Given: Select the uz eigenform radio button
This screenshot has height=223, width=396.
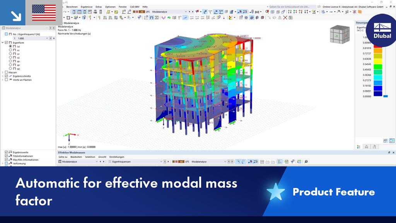Looking at the screenshot, I should click(10, 57).
